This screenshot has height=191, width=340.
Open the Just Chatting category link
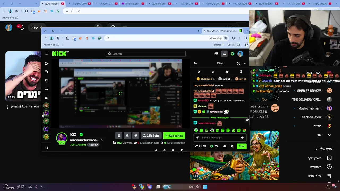(78, 145)
